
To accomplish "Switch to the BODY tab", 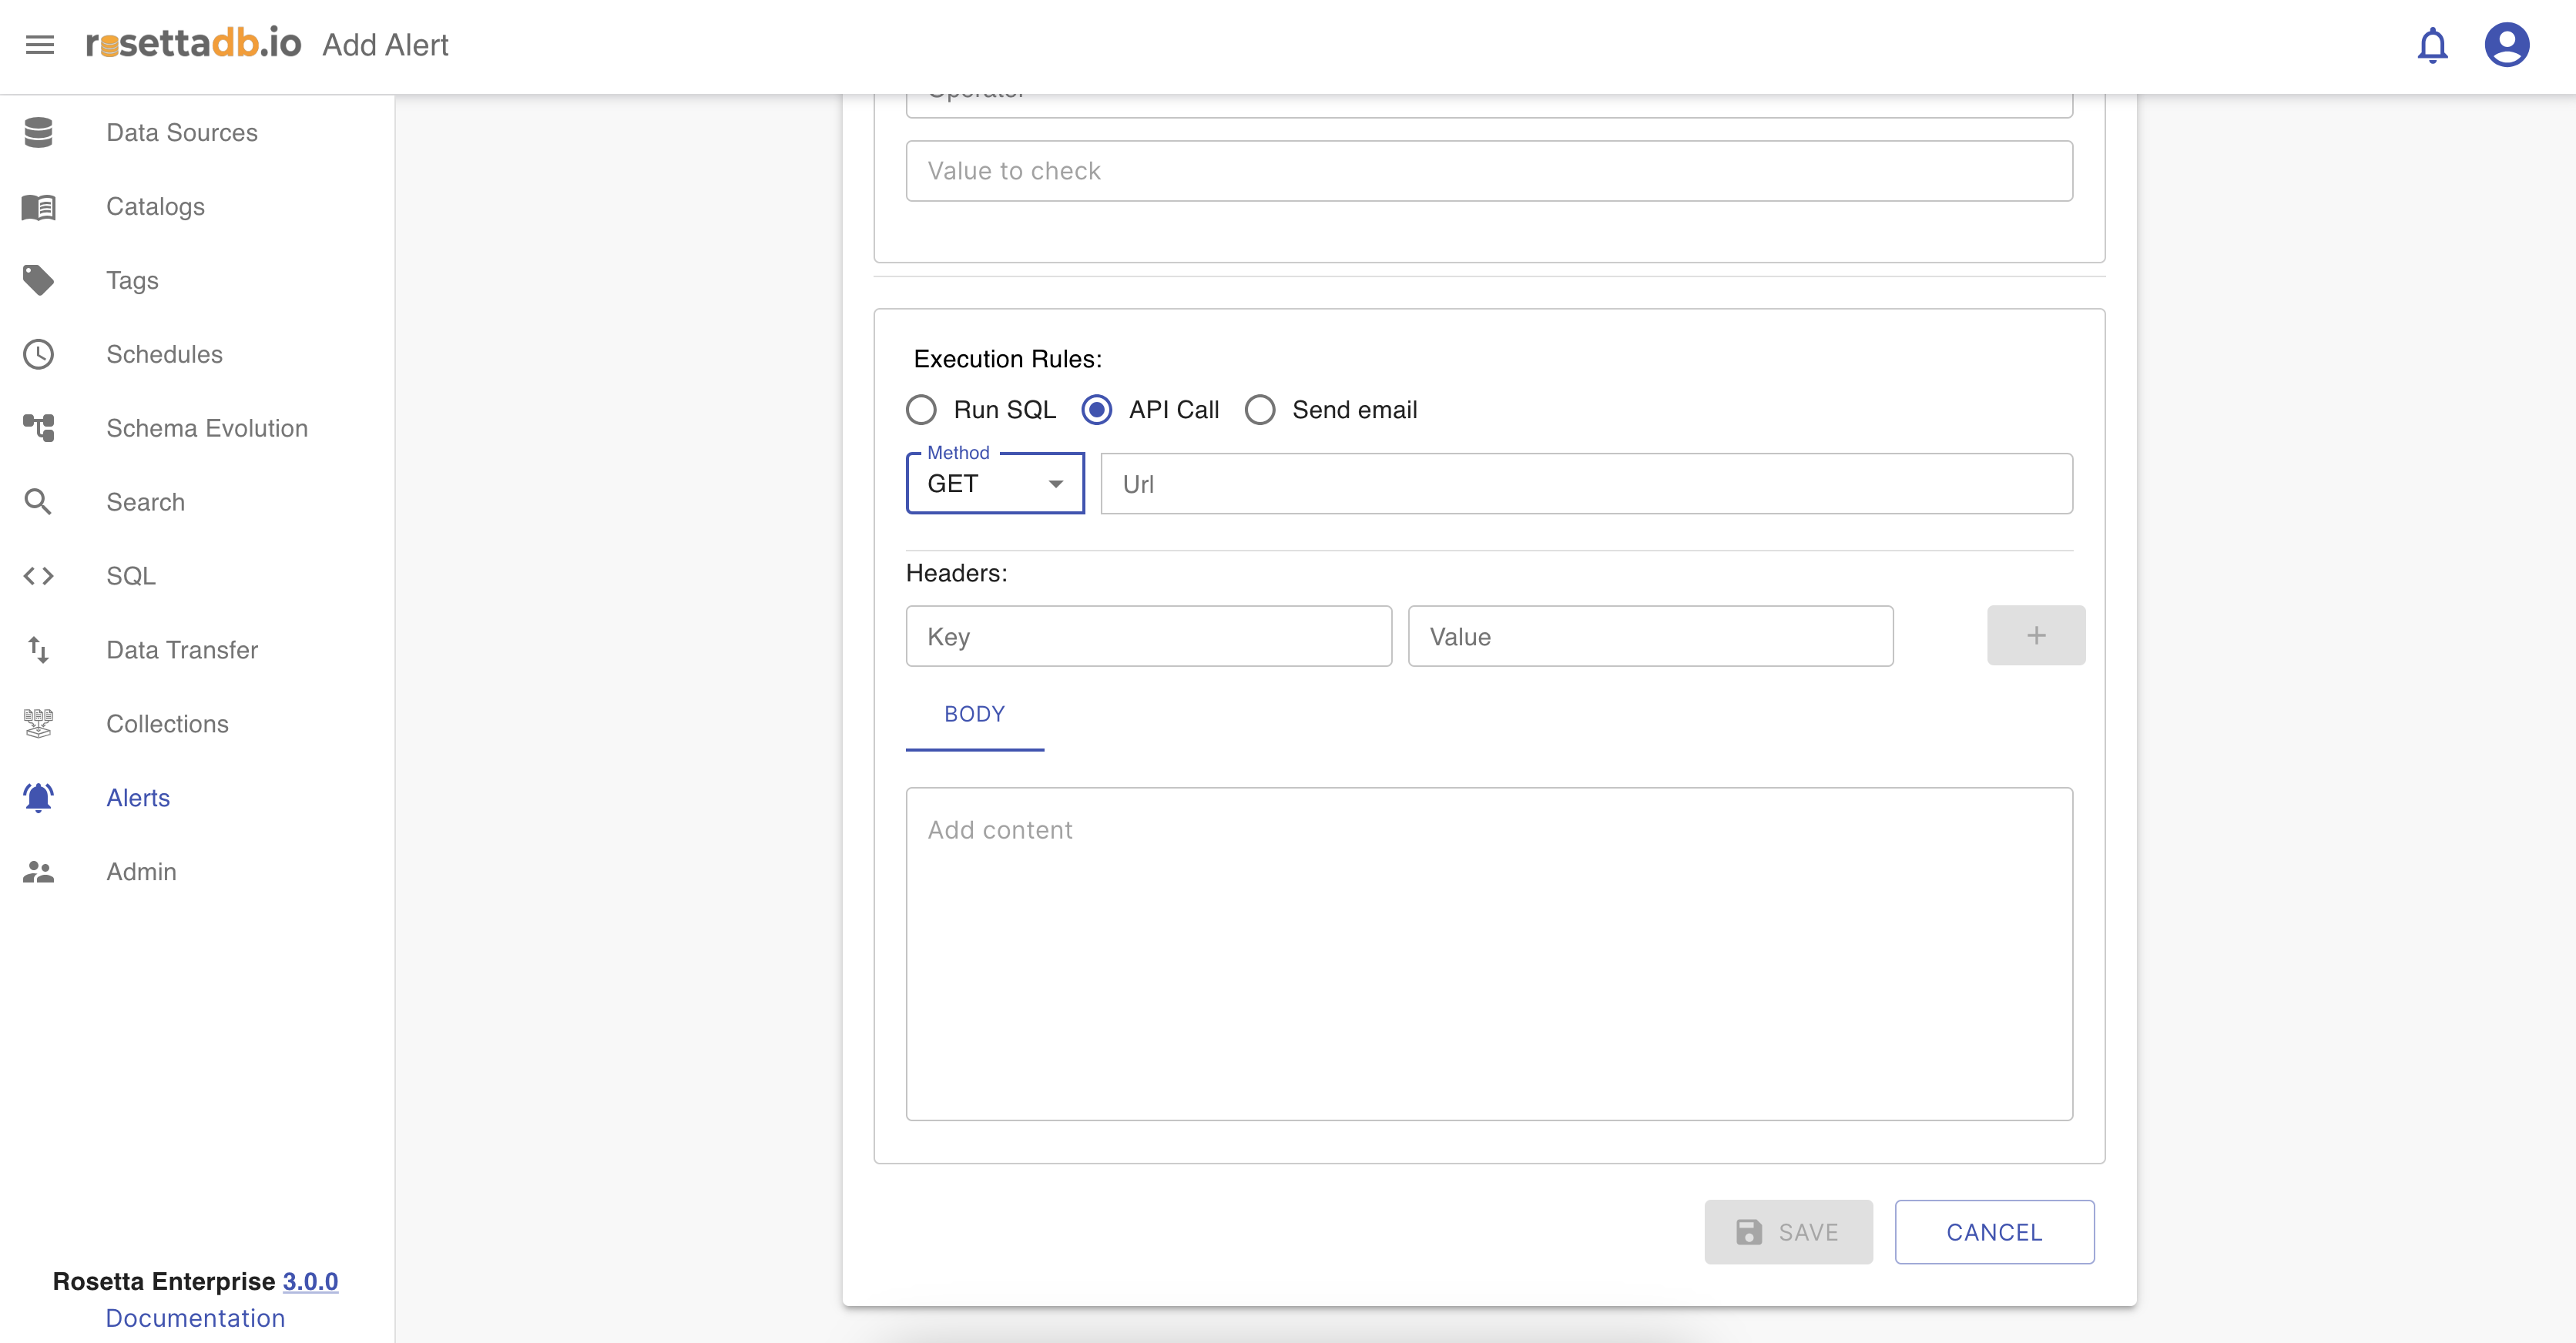I will [x=974, y=714].
